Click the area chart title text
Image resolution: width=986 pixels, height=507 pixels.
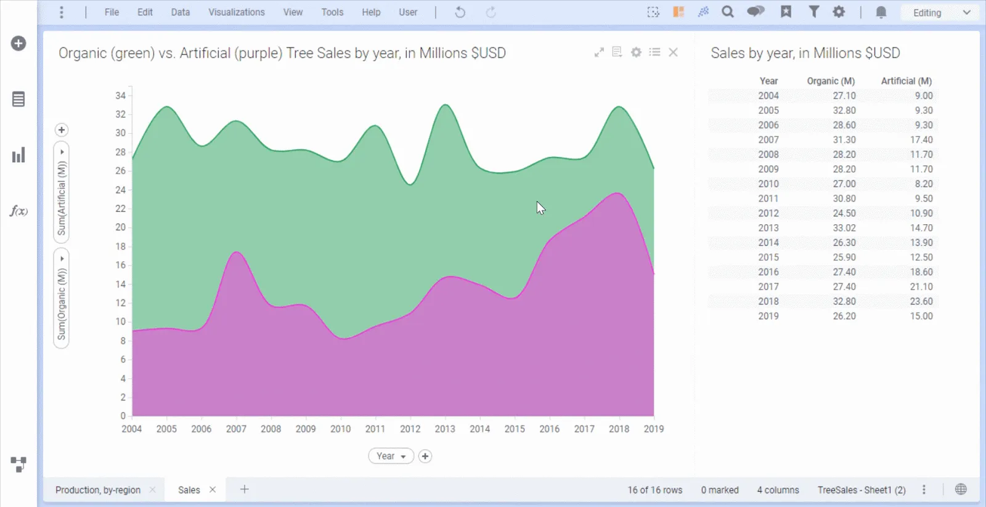pyautogui.click(x=282, y=53)
